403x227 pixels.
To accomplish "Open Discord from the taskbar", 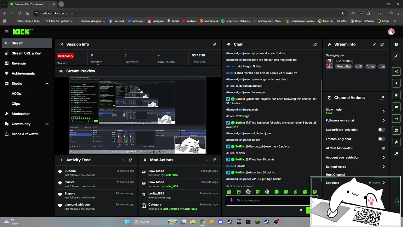I will pos(220,222).
